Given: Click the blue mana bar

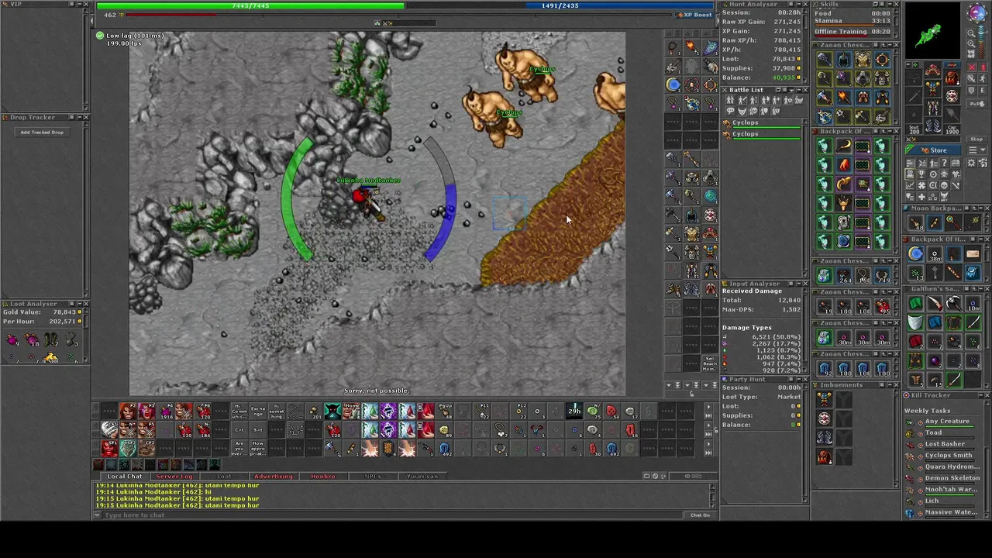Looking at the screenshot, I should (560, 5).
